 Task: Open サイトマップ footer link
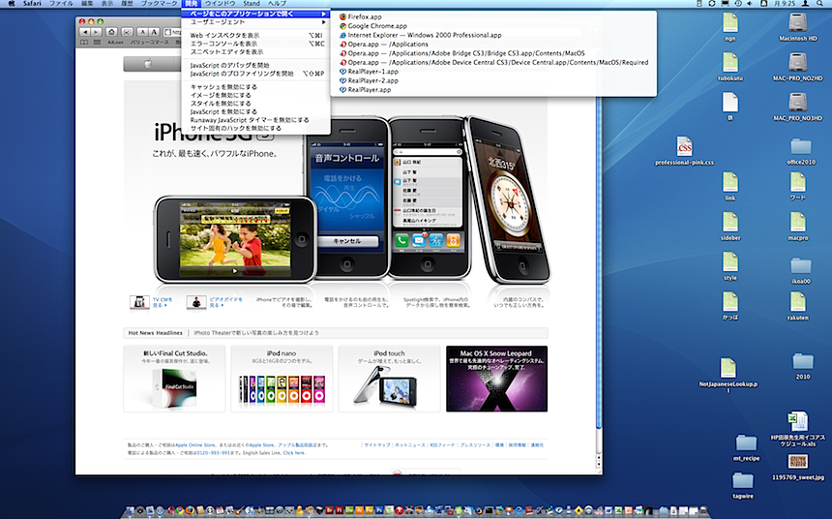376,445
